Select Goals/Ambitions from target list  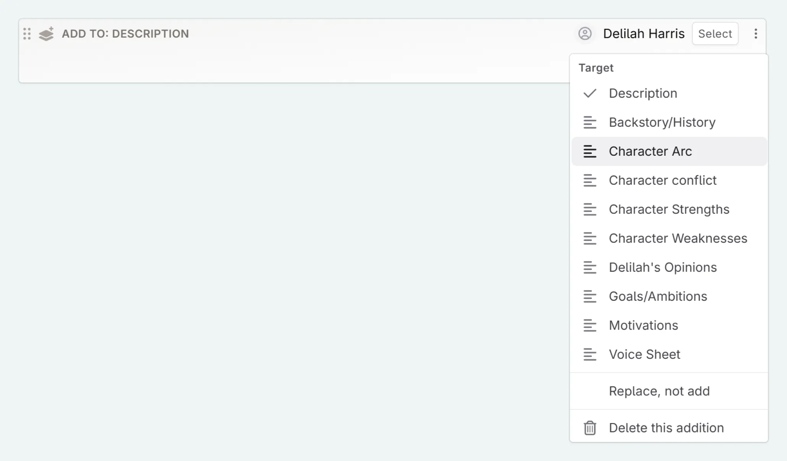pyautogui.click(x=658, y=297)
